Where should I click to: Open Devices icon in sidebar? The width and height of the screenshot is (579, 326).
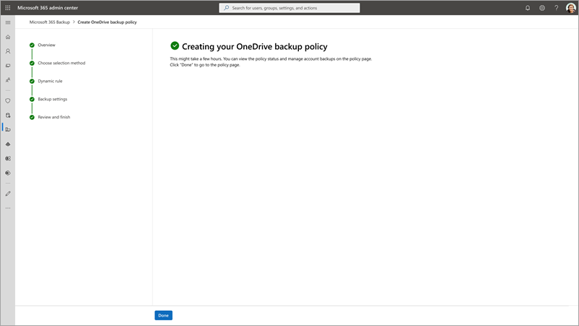click(x=8, y=66)
